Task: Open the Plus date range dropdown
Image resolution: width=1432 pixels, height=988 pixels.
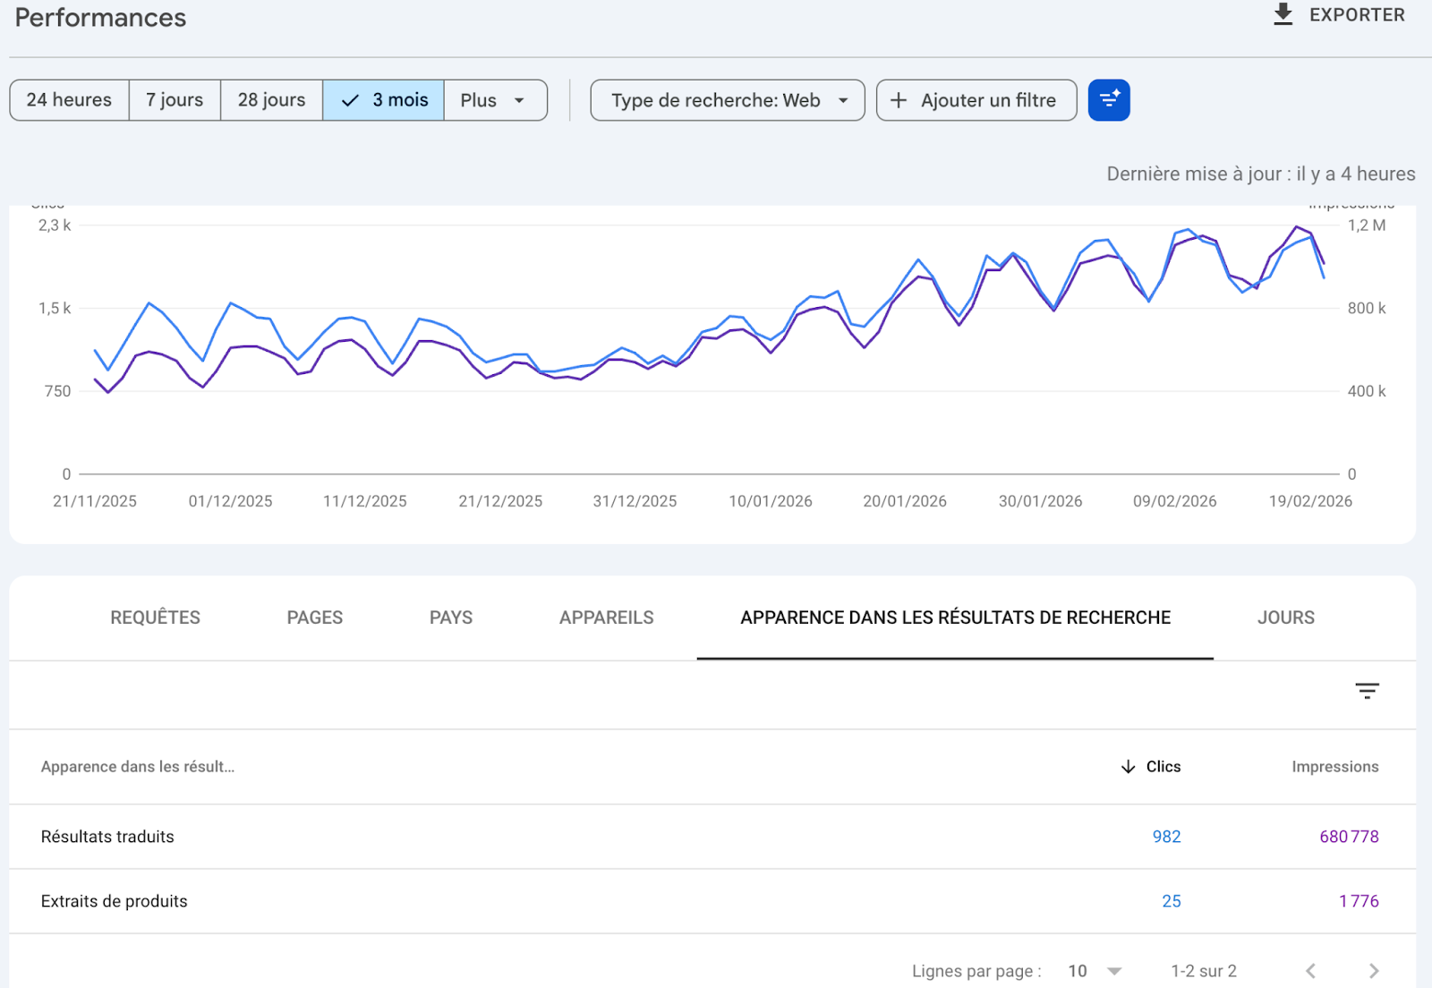Action: click(x=494, y=100)
